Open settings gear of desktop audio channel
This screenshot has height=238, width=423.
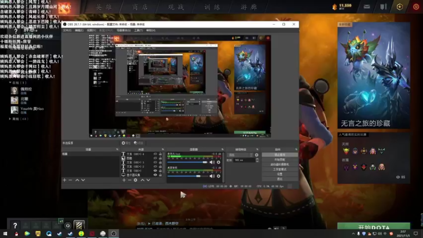click(218, 176)
